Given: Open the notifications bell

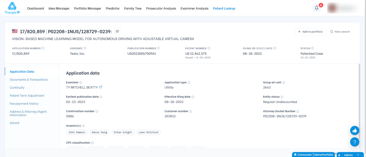Looking at the screenshot, I should tap(317, 8).
